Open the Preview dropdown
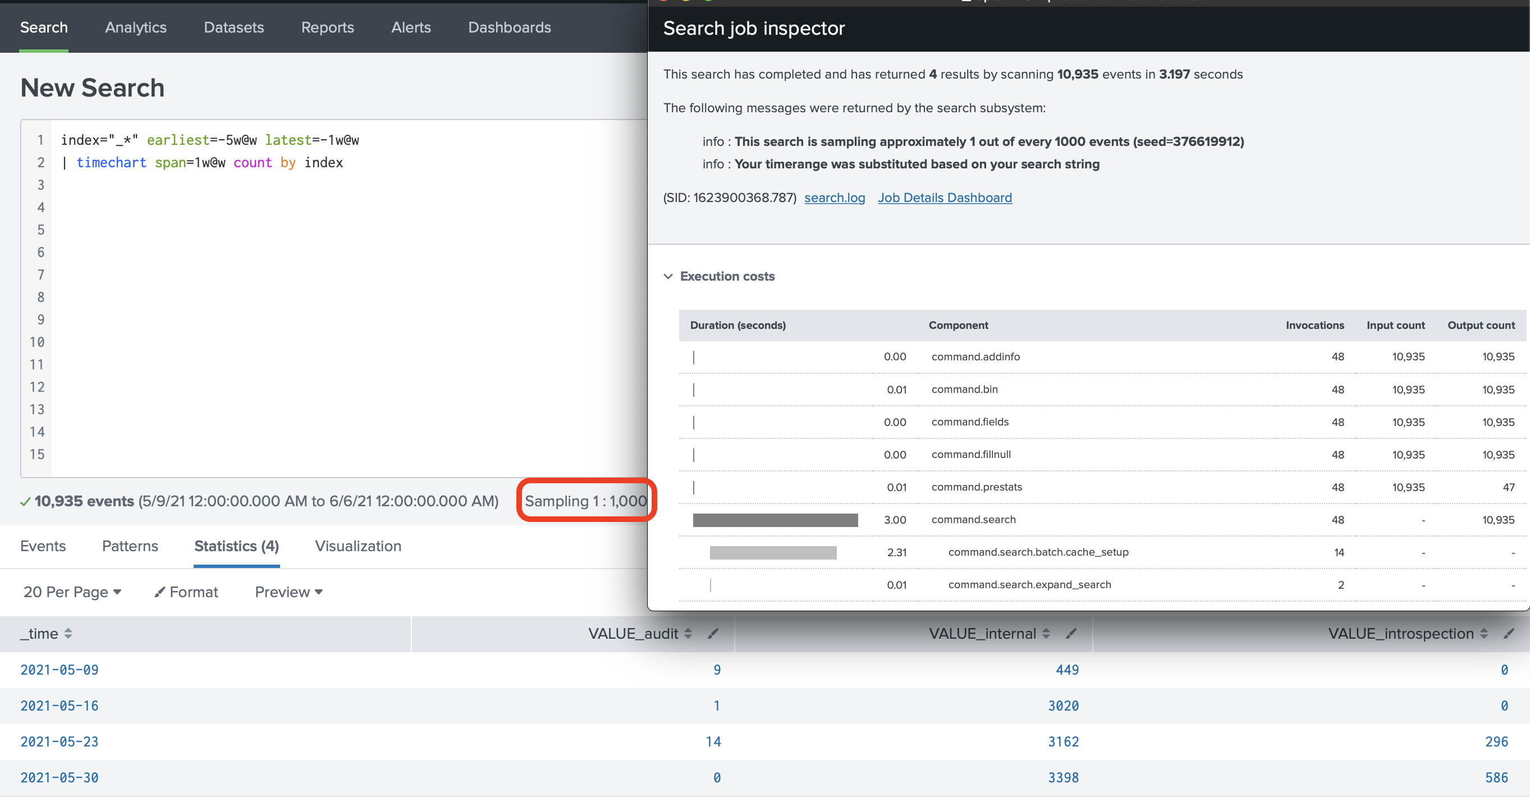The width and height of the screenshot is (1530, 797). point(287,592)
